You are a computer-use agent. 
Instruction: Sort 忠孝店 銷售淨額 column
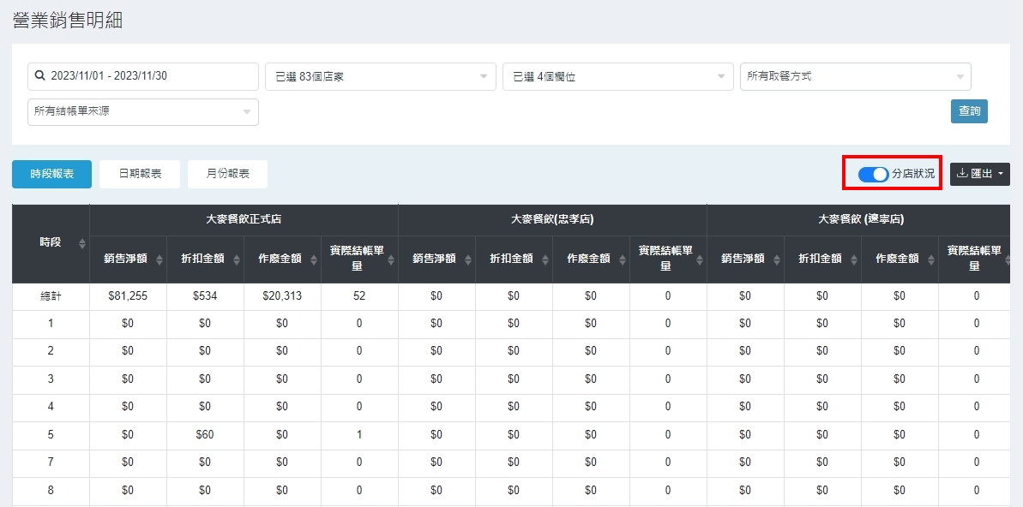click(468, 259)
